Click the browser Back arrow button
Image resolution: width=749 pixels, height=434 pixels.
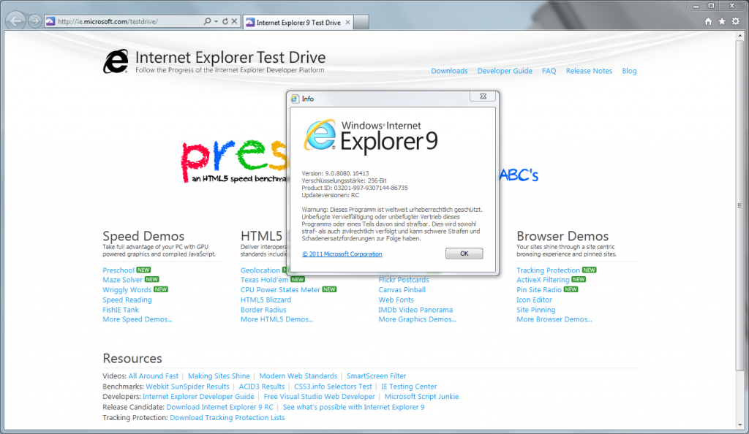click(15, 21)
